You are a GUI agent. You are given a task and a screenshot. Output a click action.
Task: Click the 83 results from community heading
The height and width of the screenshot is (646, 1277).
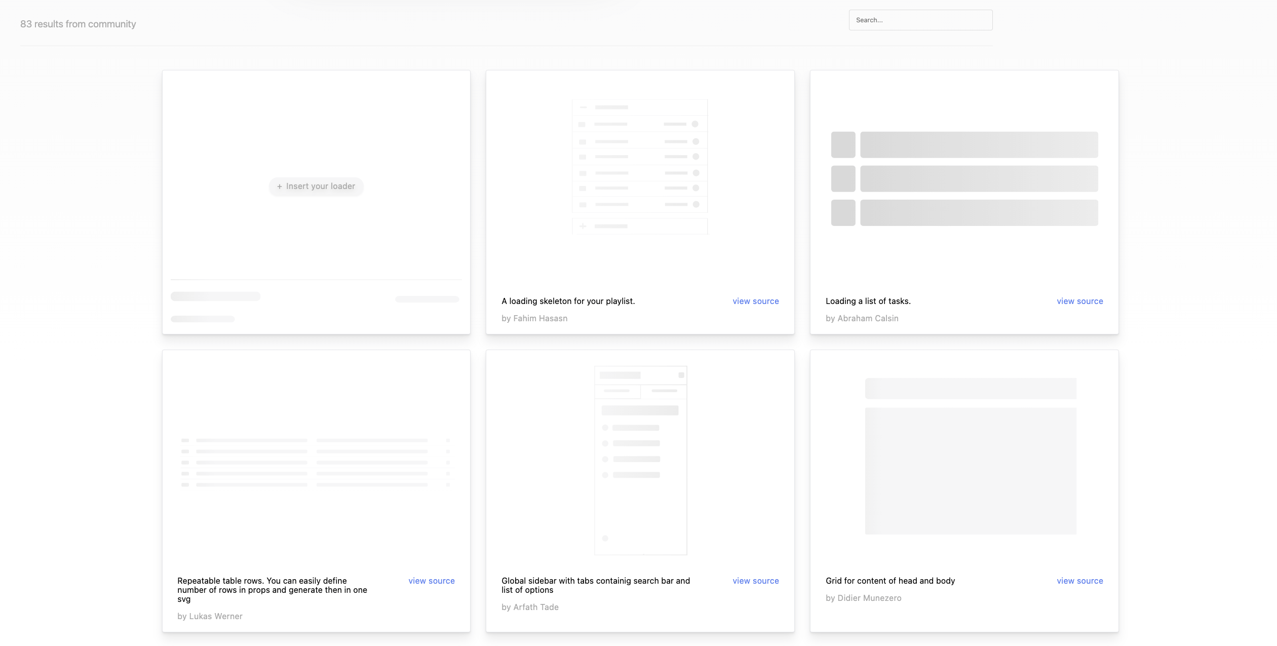[x=78, y=24]
